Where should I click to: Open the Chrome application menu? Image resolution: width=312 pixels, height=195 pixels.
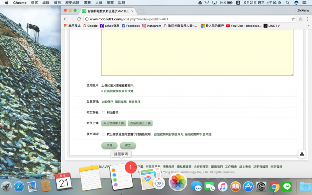(19, 3)
